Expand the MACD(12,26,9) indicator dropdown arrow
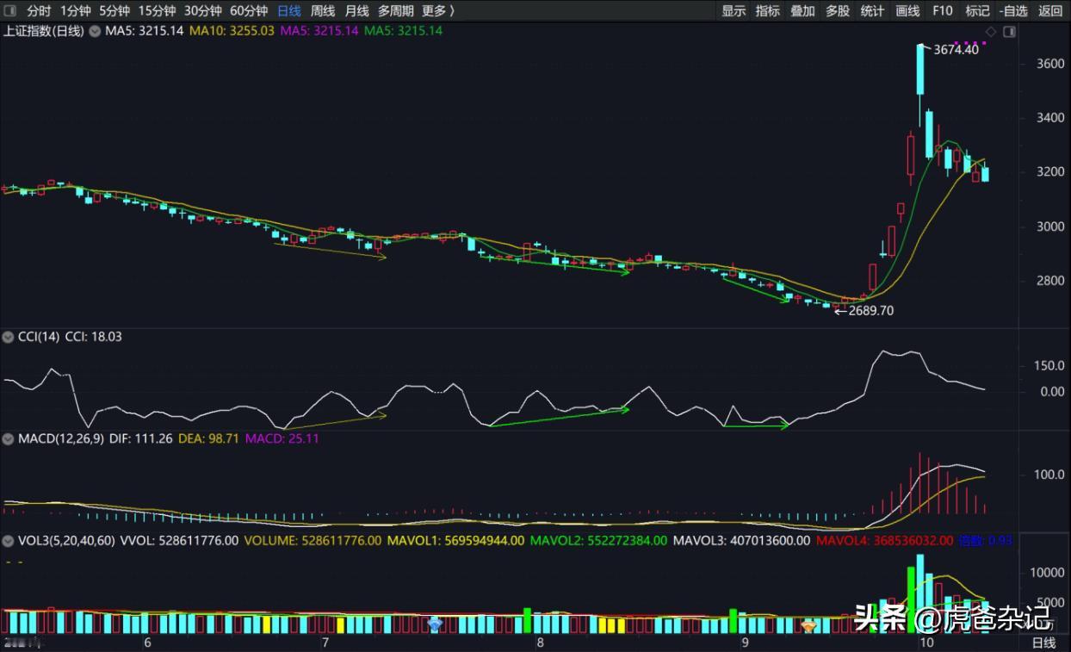This screenshot has height=652, width=1071. (x=9, y=438)
